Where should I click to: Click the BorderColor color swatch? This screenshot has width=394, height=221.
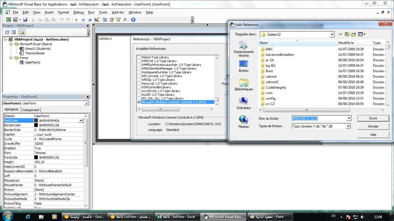point(36,125)
